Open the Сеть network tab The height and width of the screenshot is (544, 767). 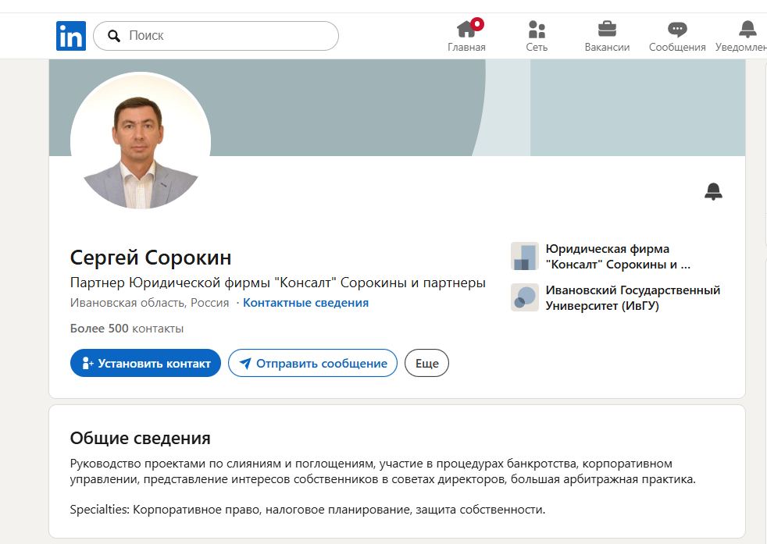[537, 36]
